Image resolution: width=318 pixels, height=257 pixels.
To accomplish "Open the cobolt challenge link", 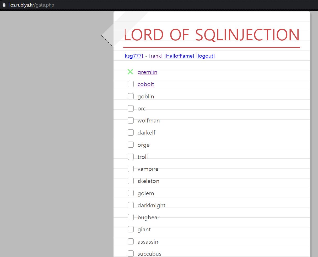I will (x=146, y=84).
